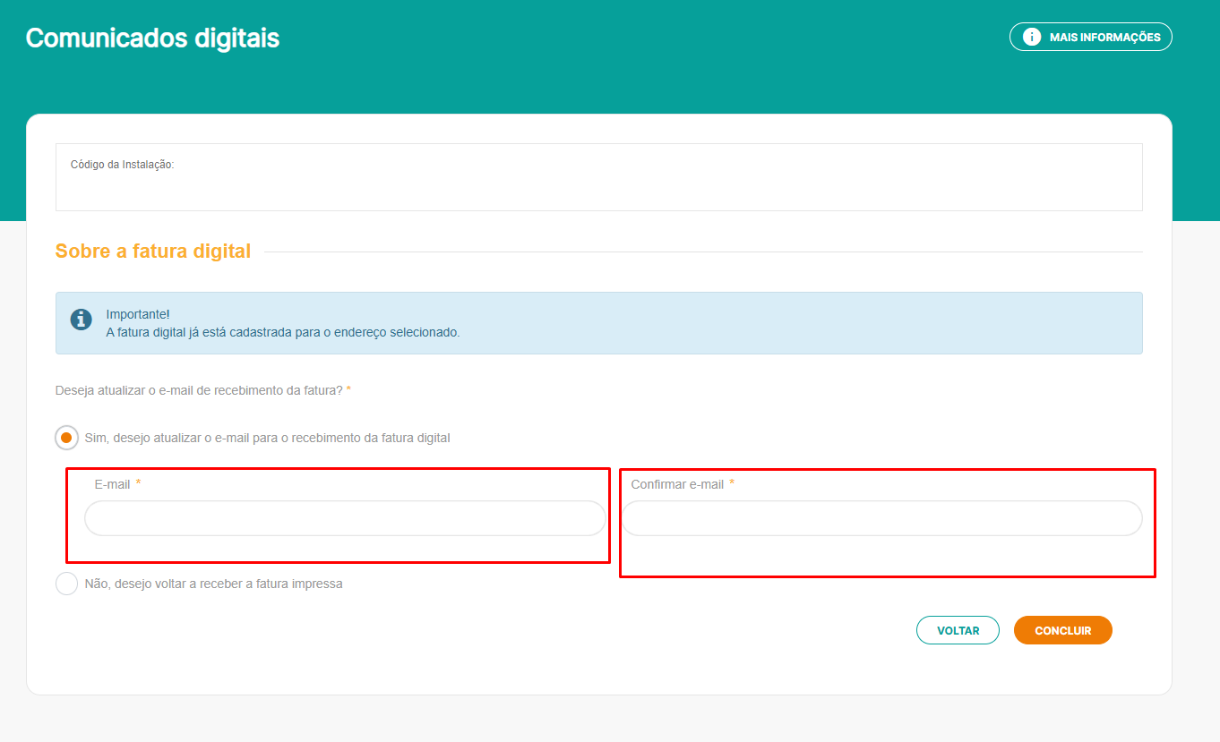This screenshot has width=1220, height=742.
Task: Click the Código da Instalação box
Action: pos(598,188)
